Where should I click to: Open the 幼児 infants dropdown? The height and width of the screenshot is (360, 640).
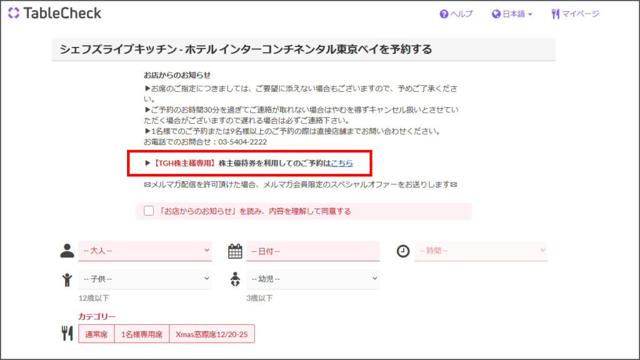click(313, 279)
